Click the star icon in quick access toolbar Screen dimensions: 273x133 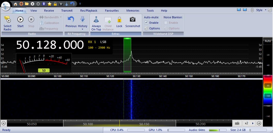point(50,4)
